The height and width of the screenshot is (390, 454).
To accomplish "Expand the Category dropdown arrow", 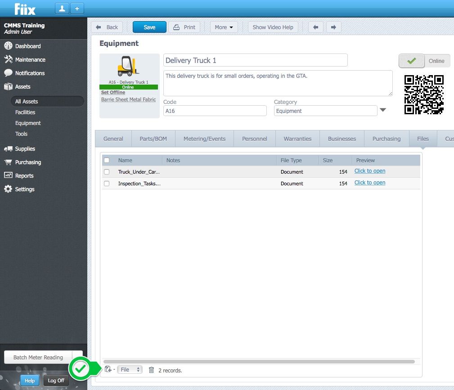I will click(383, 110).
